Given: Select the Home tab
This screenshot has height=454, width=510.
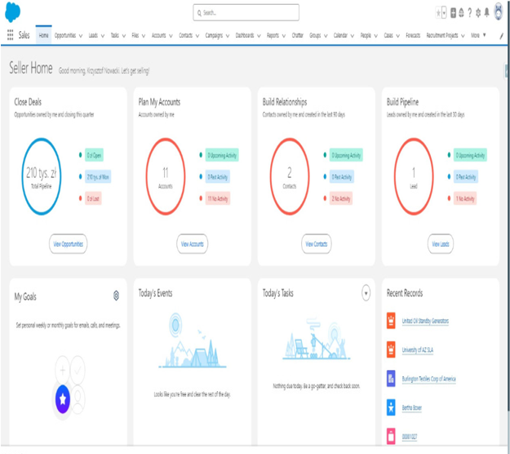Looking at the screenshot, I should (x=43, y=35).
